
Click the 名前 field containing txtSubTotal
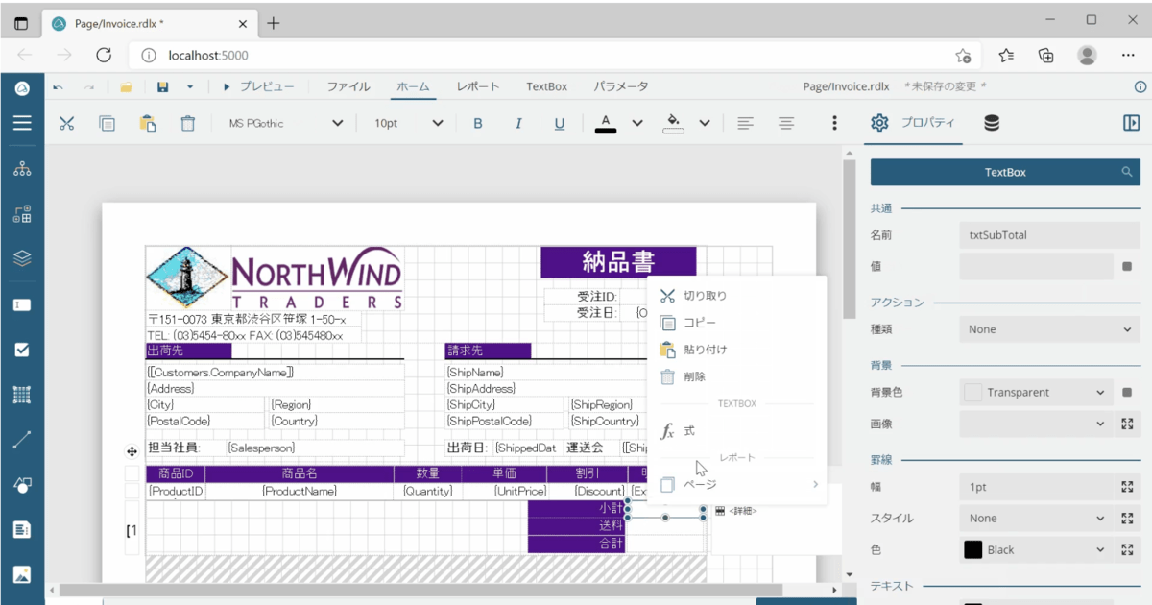(1049, 235)
